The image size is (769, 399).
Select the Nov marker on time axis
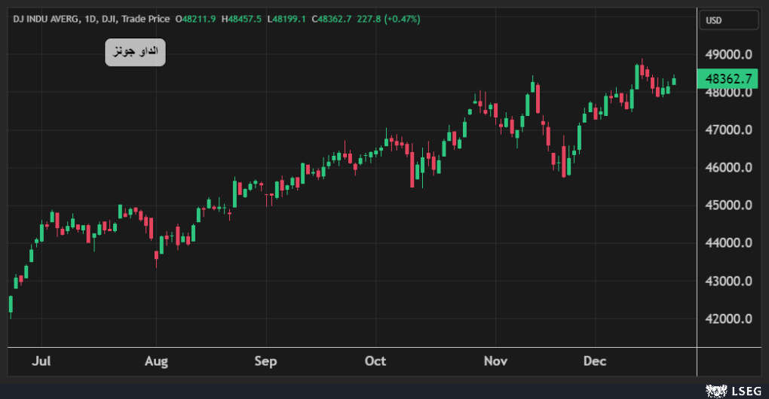(x=495, y=361)
